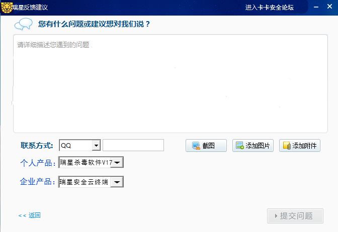Click the 截图 screenshot button

206,146
